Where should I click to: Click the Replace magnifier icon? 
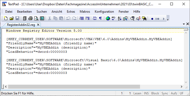point(138,18)
